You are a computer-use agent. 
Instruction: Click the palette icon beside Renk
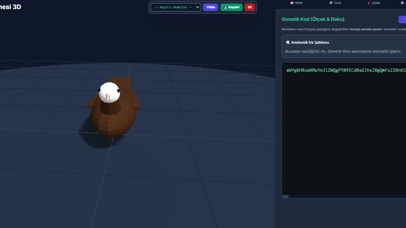tap(292, 3)
